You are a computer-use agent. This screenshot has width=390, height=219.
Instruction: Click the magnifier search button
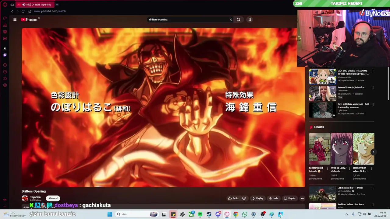239,19
